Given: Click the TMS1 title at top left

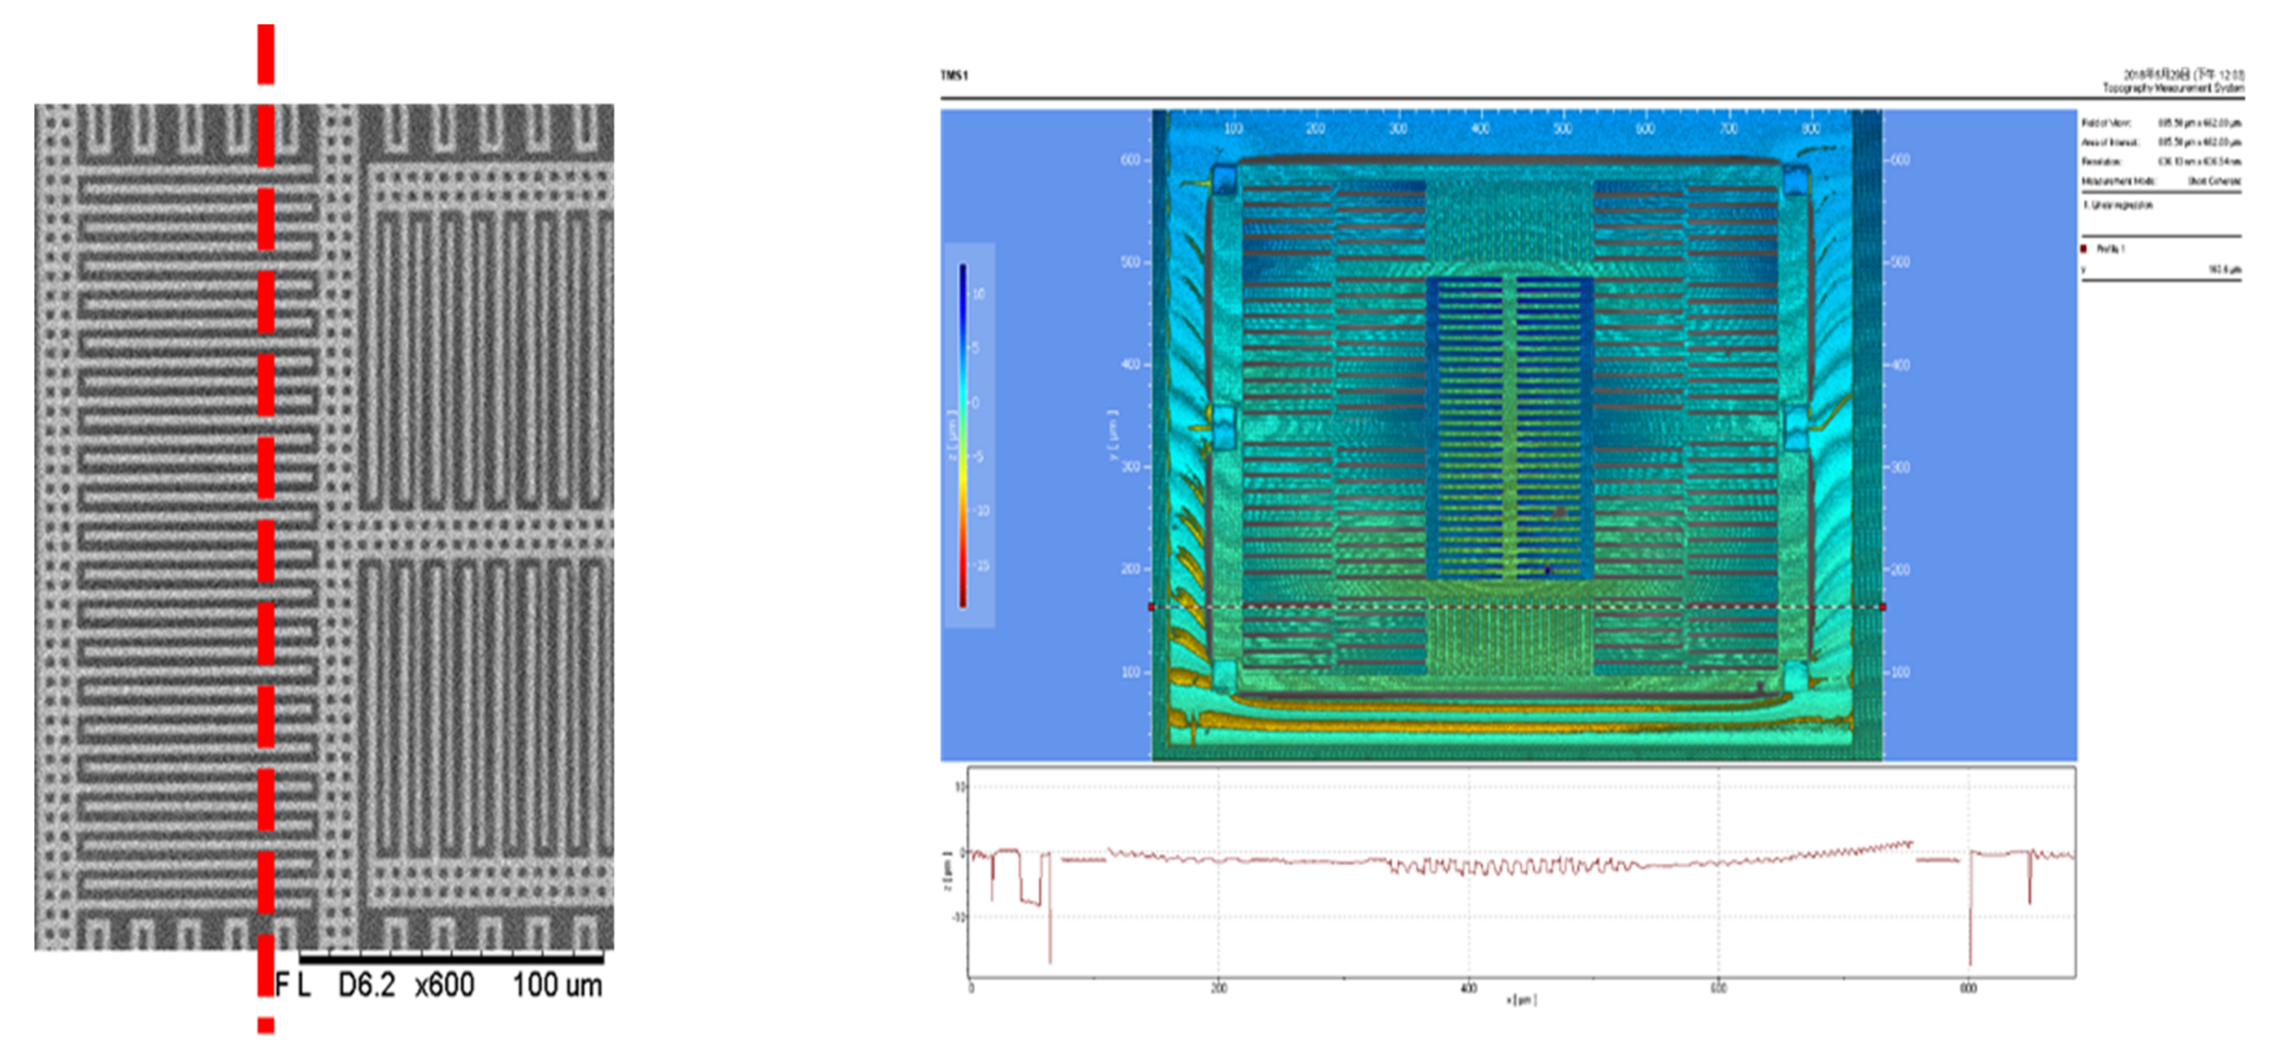Looking at the screenshot, I should [x=954, y=76].
